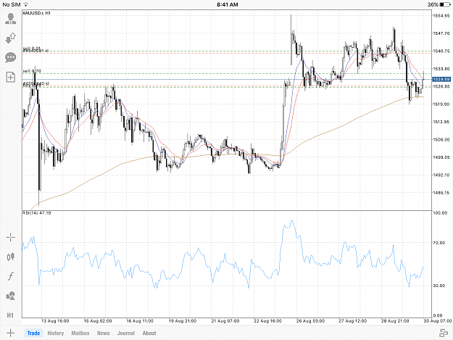Open the objects shapes icon
This screenshot has width=453, height=340.
(x=11, y=296)
